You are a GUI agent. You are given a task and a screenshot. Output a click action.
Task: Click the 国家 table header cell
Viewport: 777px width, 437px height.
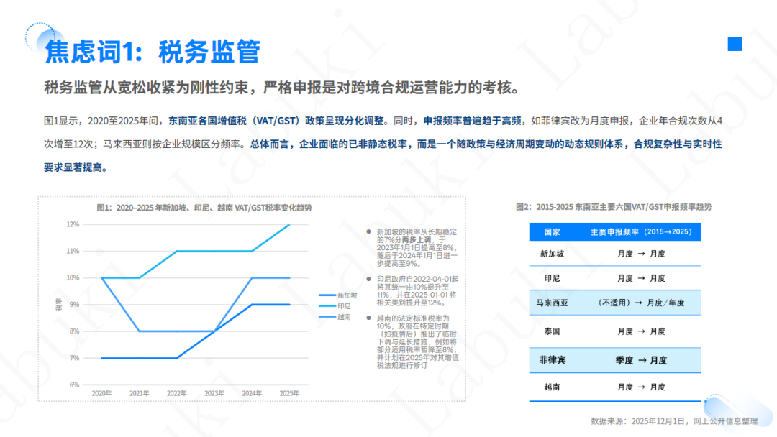(x=552, y=232)
